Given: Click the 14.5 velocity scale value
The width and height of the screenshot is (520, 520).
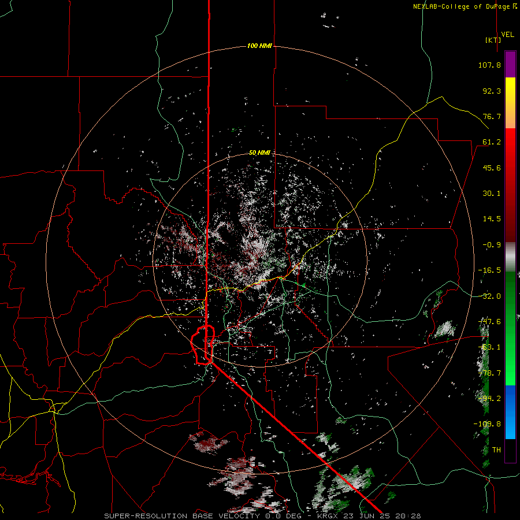Looking at the screenshot, I should coord(492,219).
